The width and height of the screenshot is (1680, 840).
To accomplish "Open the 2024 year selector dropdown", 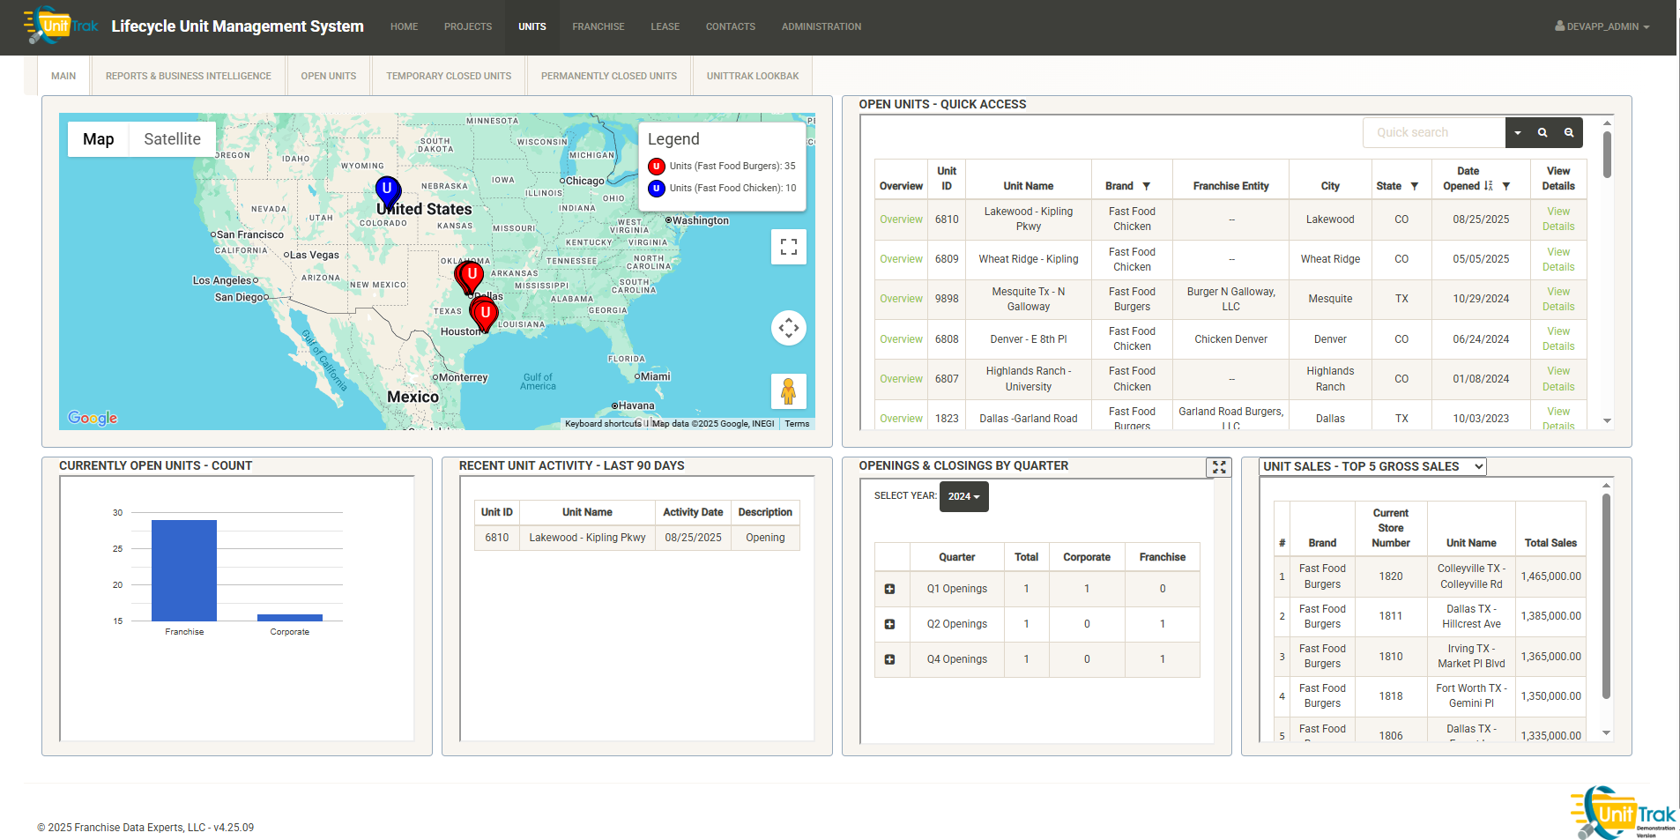I will 963,496.
